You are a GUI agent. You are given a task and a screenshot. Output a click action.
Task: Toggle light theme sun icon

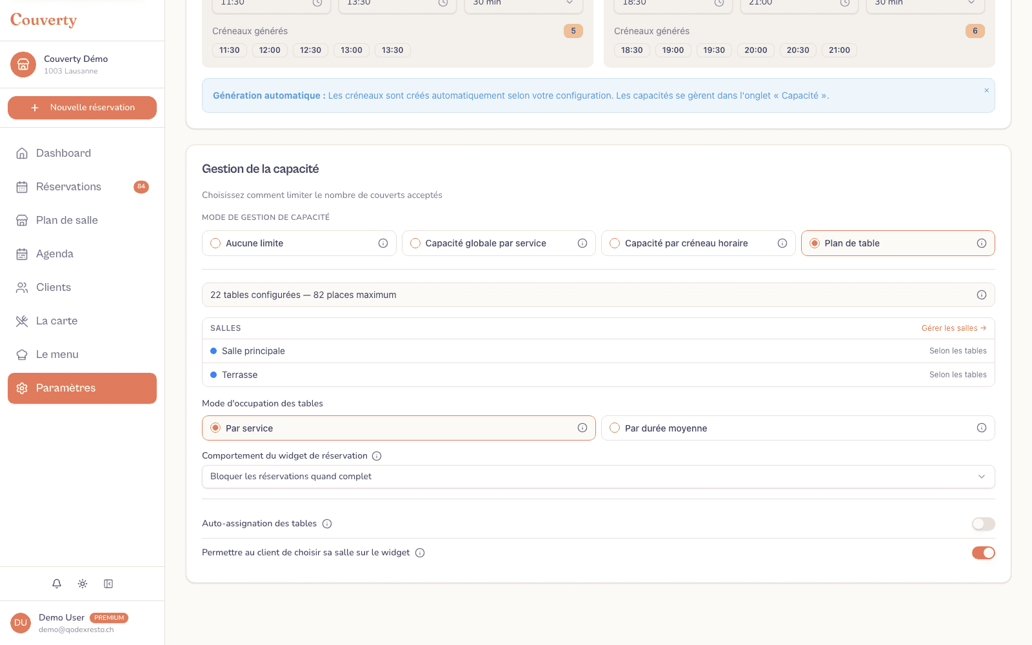tap(83, 584)
